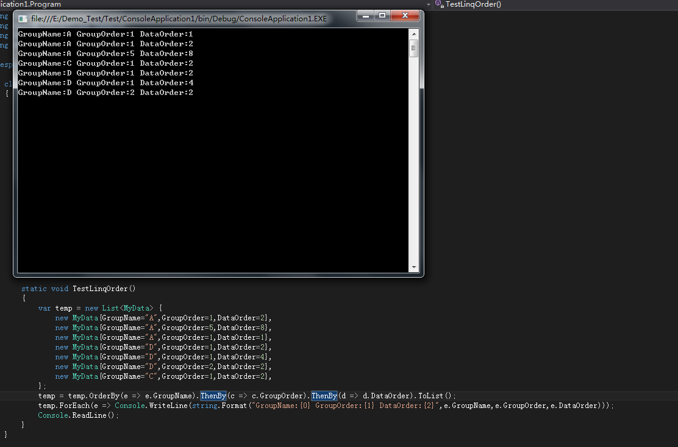Click the console window title bar icon
678x447 pixels.
coord(23,18)
